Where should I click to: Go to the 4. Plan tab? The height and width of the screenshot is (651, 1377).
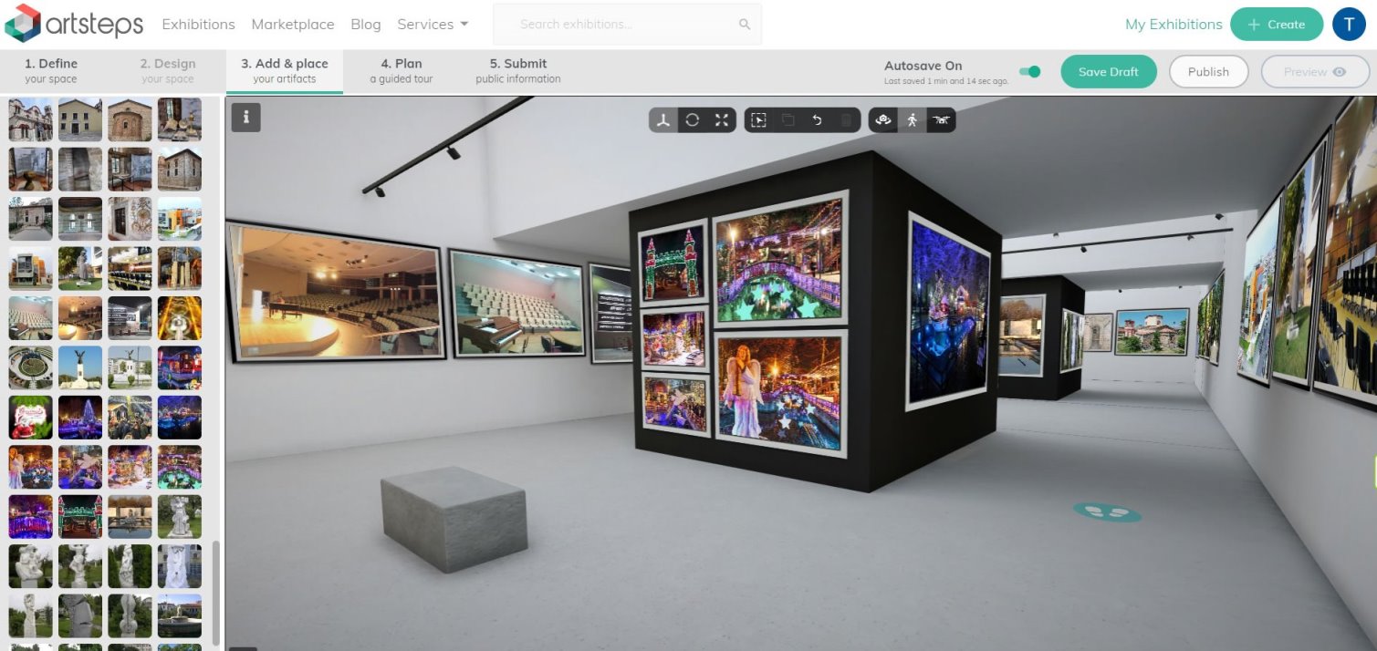tap(402, 71)
